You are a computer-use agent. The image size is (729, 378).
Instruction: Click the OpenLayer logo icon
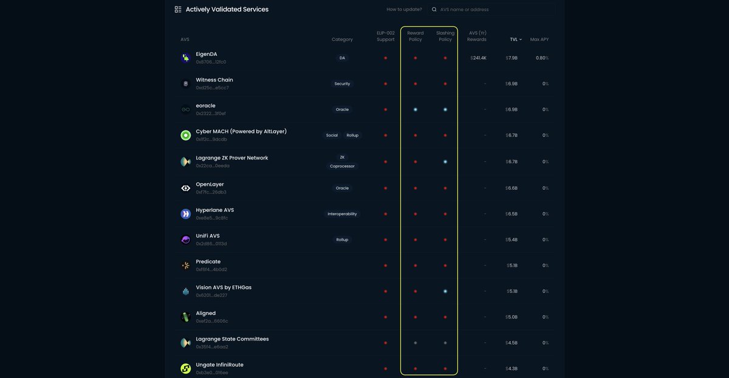click(186, 188)
